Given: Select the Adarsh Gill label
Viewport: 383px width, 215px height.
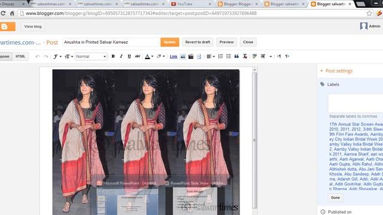Looking at the screenshot, I should 347,179.
